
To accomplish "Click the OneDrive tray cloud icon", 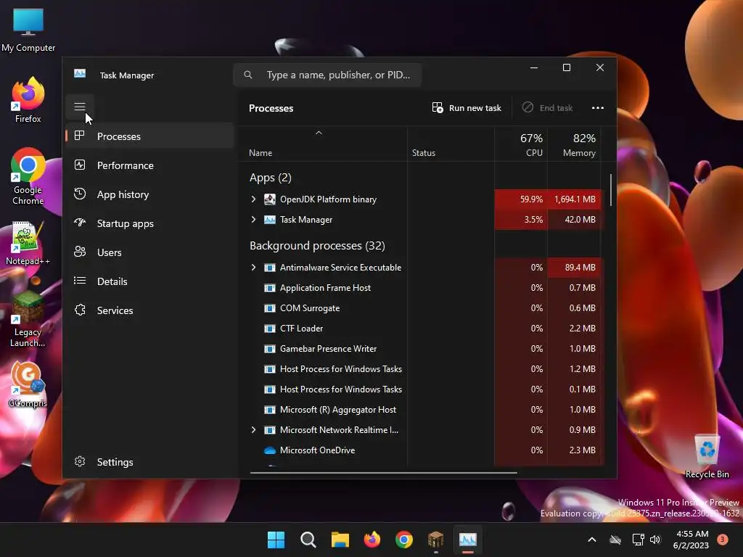I will (615, 540).
